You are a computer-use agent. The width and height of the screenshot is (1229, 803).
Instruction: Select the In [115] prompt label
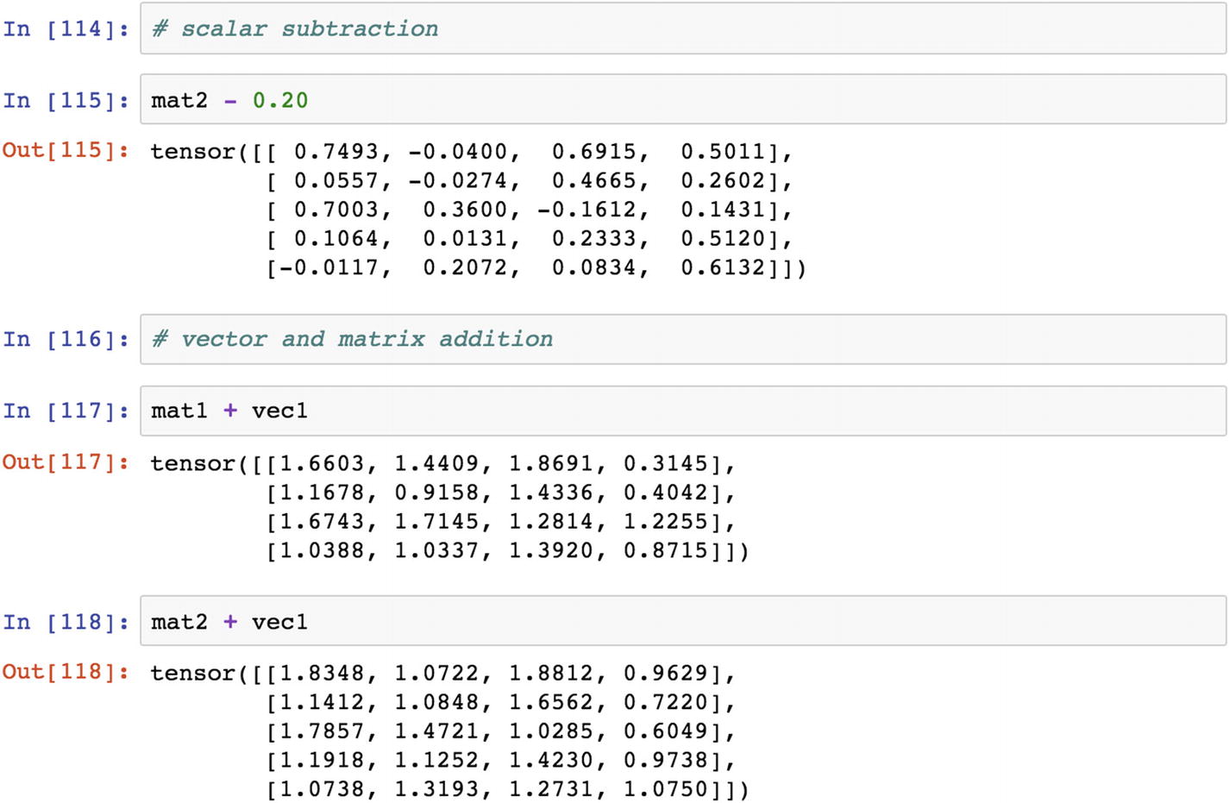[66, 100]
